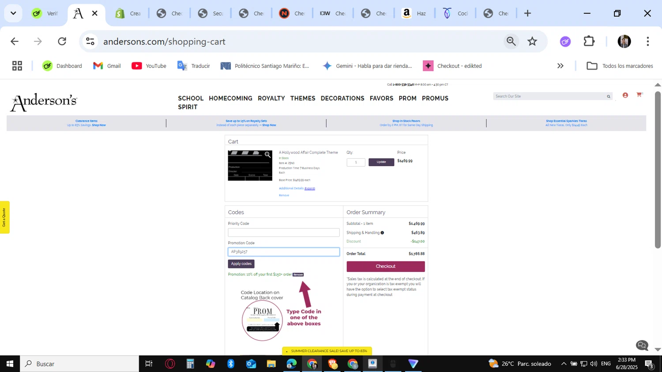Open Shop Essential Sparkles Tiaras promo
Screen dimensions: 662x372
pos(566,123)
